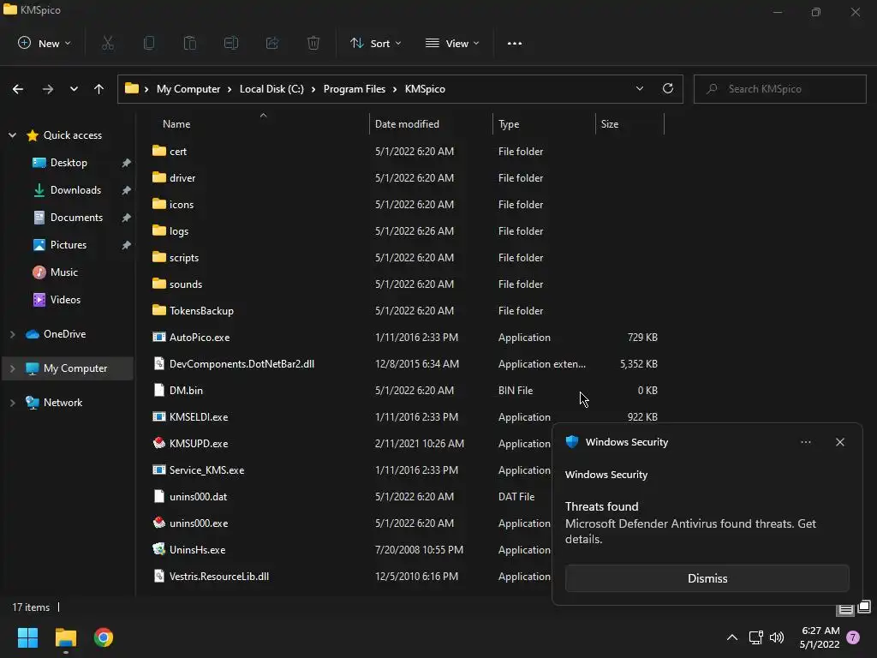
Task: Open notification options ellipsis in Windows Security
Action: pyautogui.click(x=806, y=442)
